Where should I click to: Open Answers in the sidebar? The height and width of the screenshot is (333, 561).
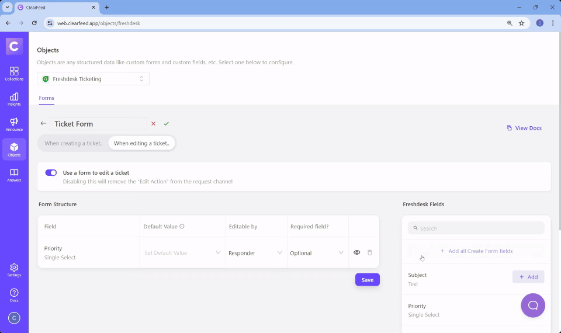coord(14,175)
